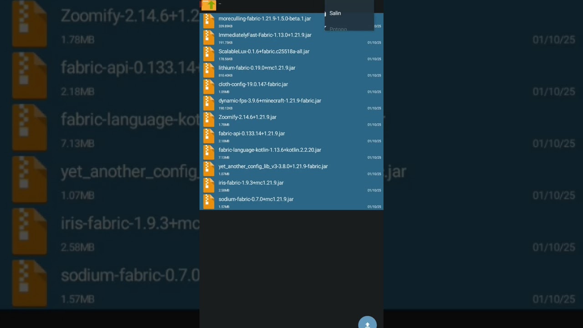Select the Salin context menu option
Viewport: 583px width, 328px height.
coord(335,13)
